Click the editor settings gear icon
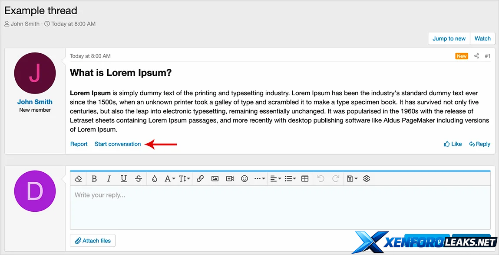Screen dimensions: 499x255 click(x=367, y=178)
